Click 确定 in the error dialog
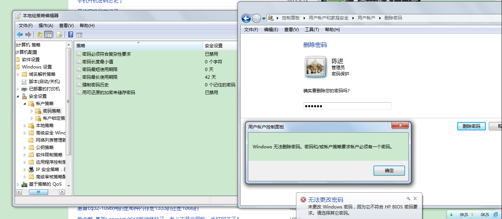Screen dimensions: 502x219 [x=389, y=171]
